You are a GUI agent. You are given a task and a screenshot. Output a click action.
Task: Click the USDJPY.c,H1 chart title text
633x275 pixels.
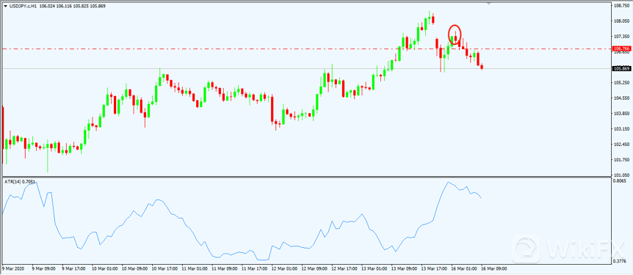tap(23, 6)
